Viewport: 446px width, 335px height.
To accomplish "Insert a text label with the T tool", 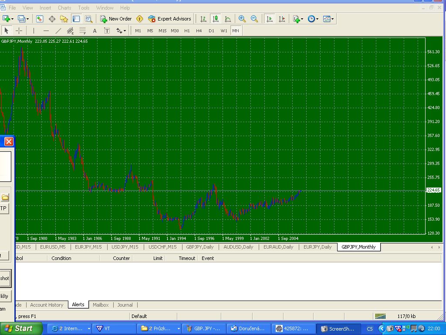I will [x=107, y=31].
